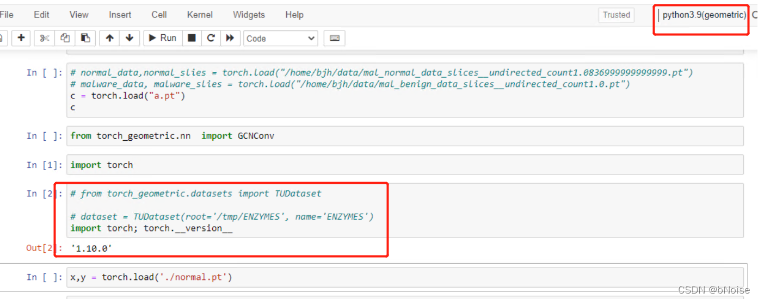Open the cell type Code dropdown
Viewport: 758px width, 299px height.
[280, 39]
